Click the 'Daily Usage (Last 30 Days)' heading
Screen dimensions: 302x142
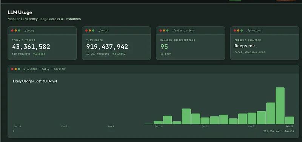click(35, 81)
